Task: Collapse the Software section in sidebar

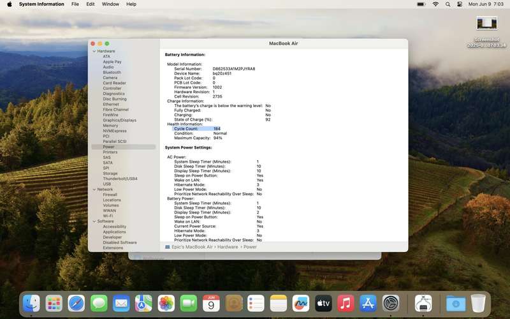Action: coord(94,221)
